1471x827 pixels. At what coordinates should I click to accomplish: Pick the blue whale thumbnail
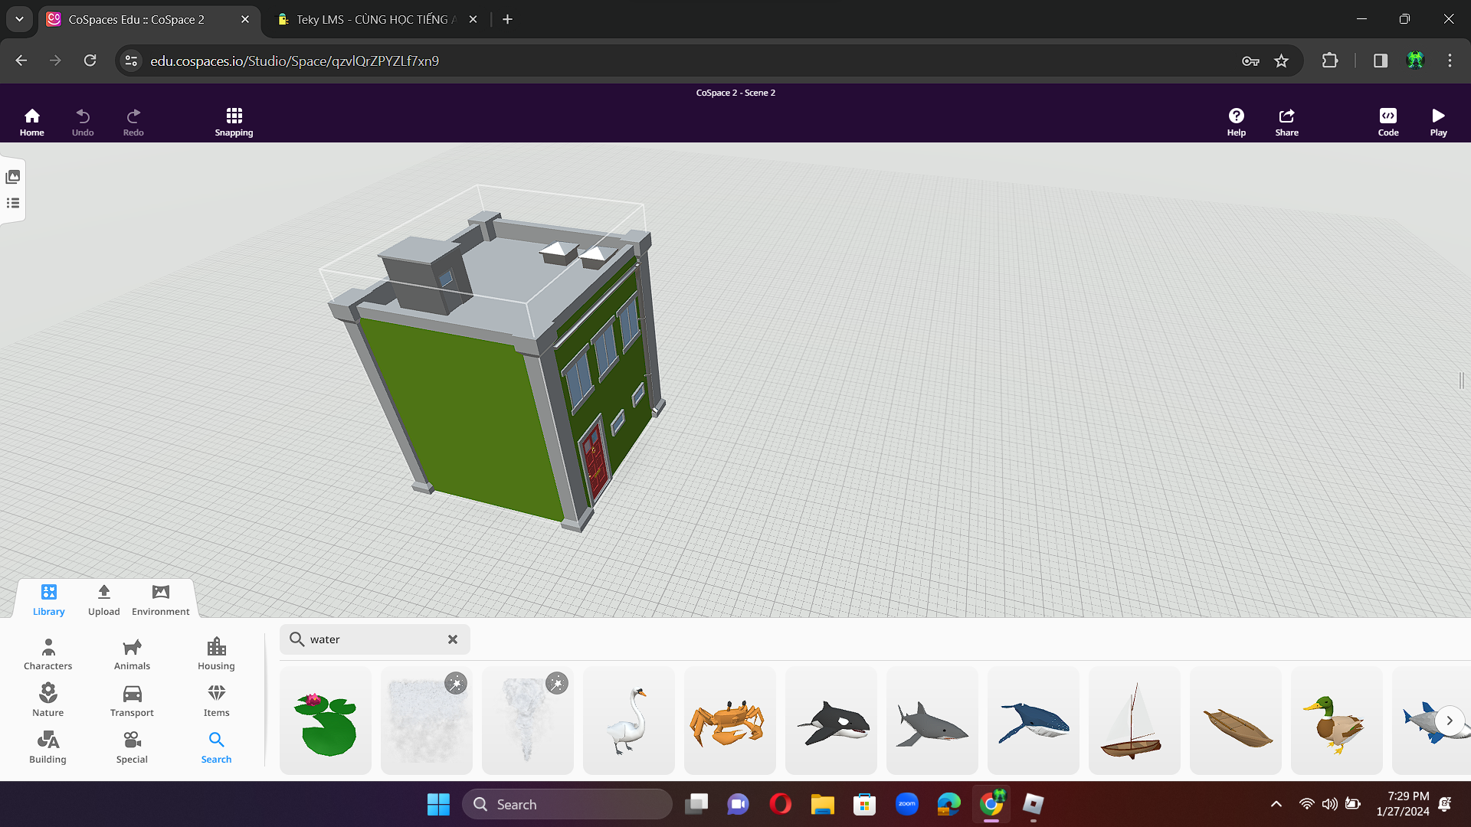(1034, 721)
